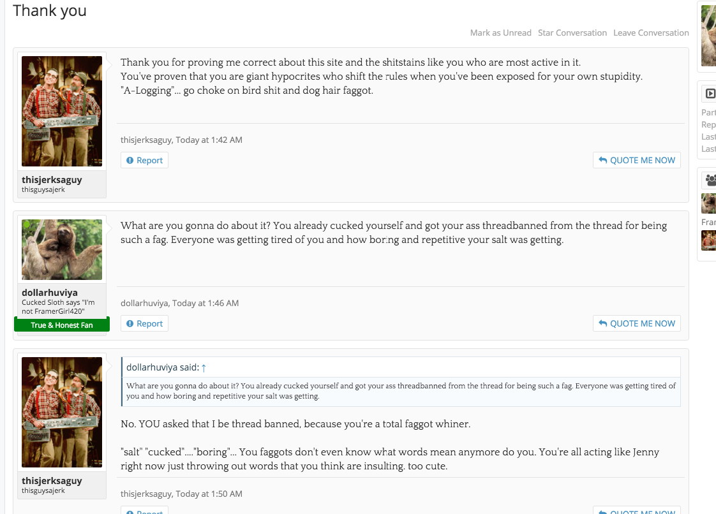The width and height of the screenshot is (716, 514).
Task: Report thisjerksaguy's first message
Action: 144,160
